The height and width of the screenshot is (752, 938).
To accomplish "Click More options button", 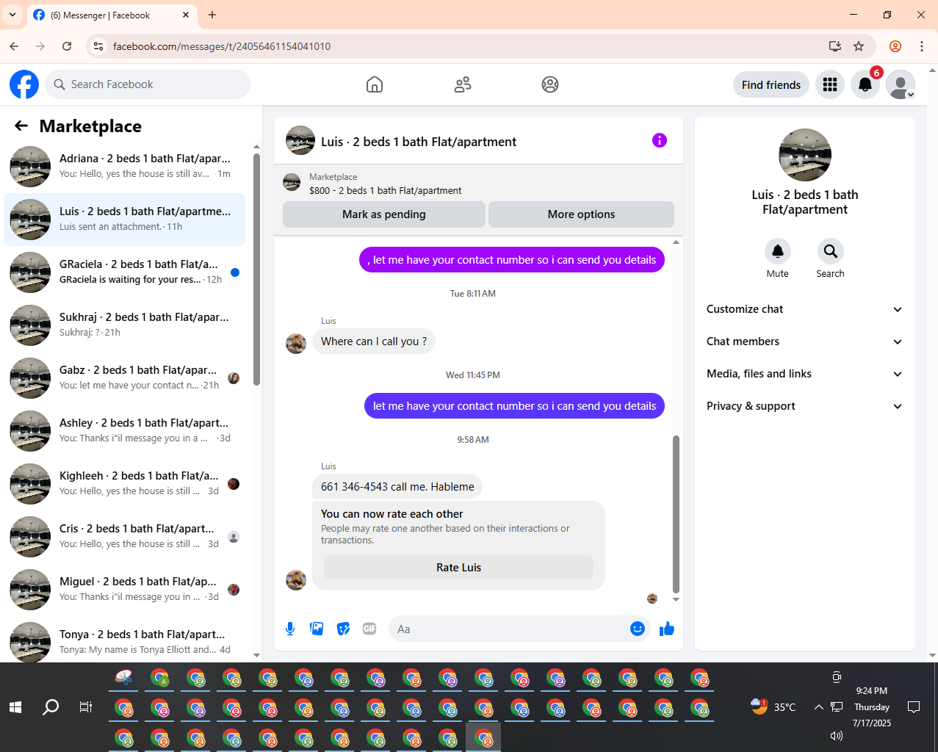I will tap(581, 214).
